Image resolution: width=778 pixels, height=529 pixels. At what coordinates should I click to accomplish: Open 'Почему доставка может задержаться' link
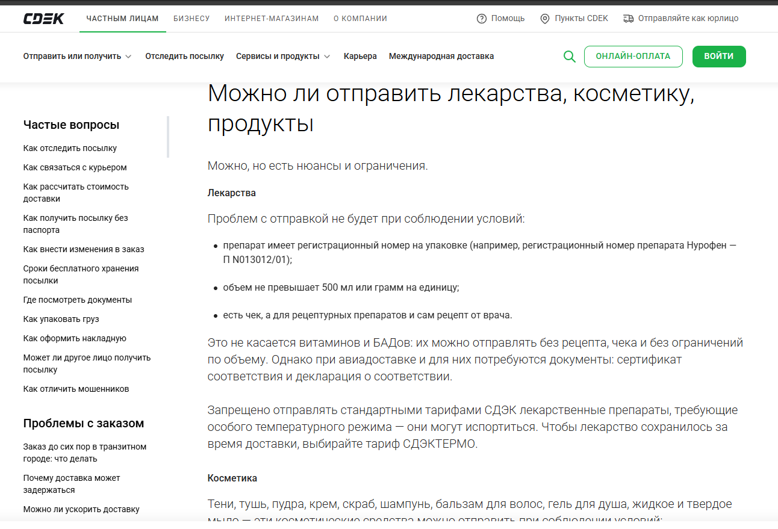pyautogui.click(x=72, y=484)
